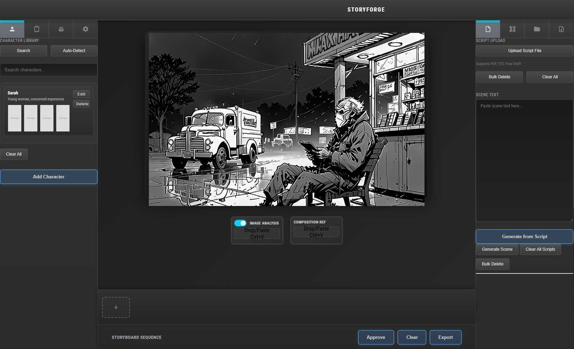Select Sarah's first reference image slot
574x349 pixels.
(x=15, y=118)
